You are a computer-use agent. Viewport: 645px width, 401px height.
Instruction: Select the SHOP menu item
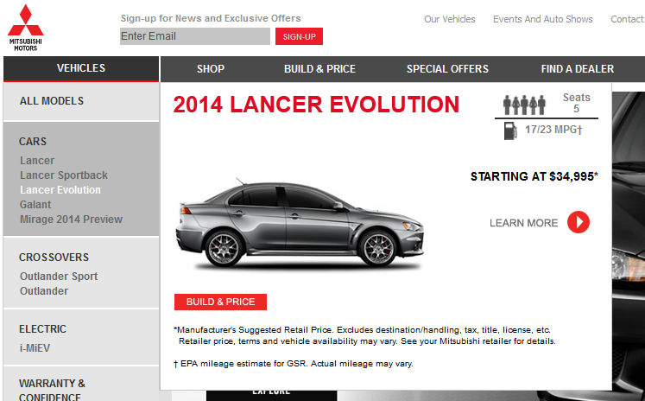pyautogui.click(x=211, y=69)
